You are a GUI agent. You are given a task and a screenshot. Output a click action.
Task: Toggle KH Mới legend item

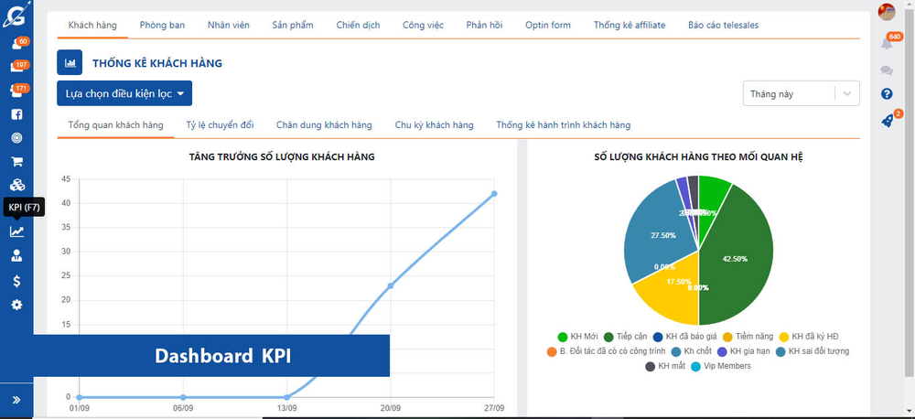[x=577, y=336]
